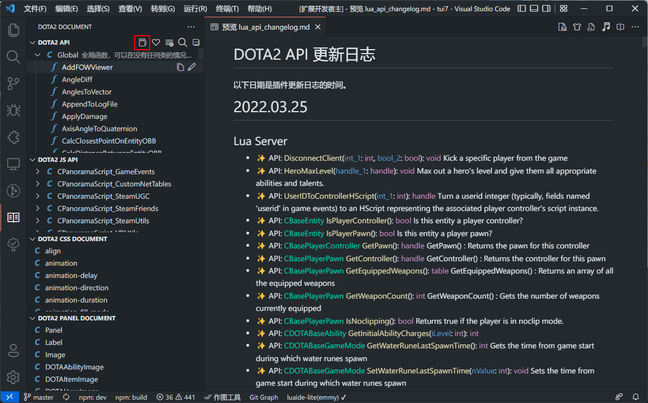Open the Search view in activity bar
This screenshot has height=403, width=648.
(13, 56)
